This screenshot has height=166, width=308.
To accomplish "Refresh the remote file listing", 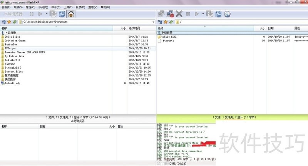I will pyautogui.click(x=218, y=14).
